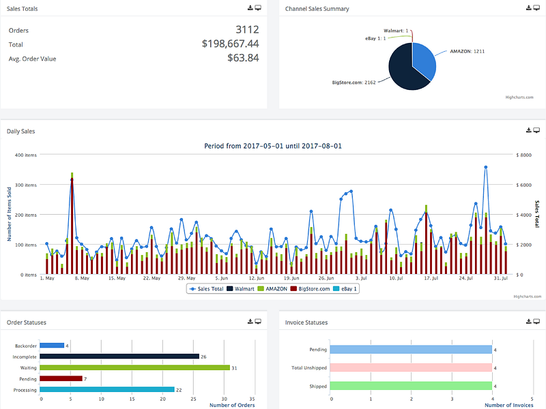
Task: Click the blue Pending invoices bar
Action: (x=411, y=350)
